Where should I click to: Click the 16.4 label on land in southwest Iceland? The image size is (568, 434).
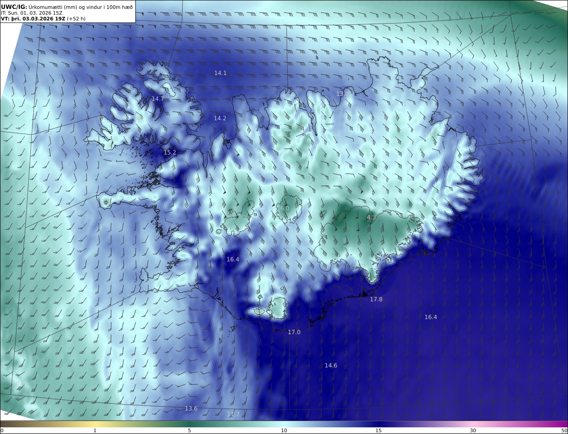point(233,259)
